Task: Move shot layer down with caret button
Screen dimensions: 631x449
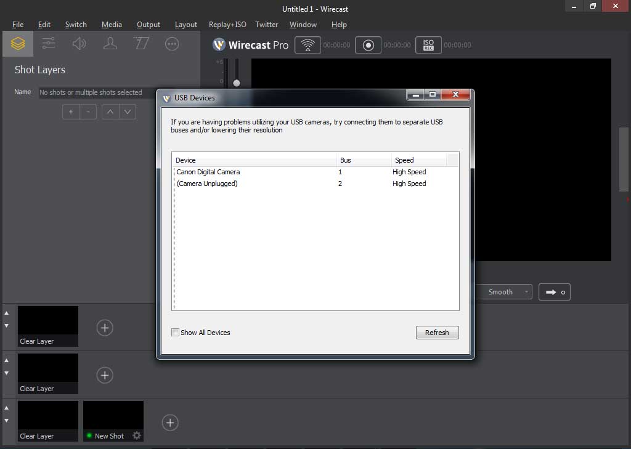Action: pyautogui.click(x=128, y=112)
